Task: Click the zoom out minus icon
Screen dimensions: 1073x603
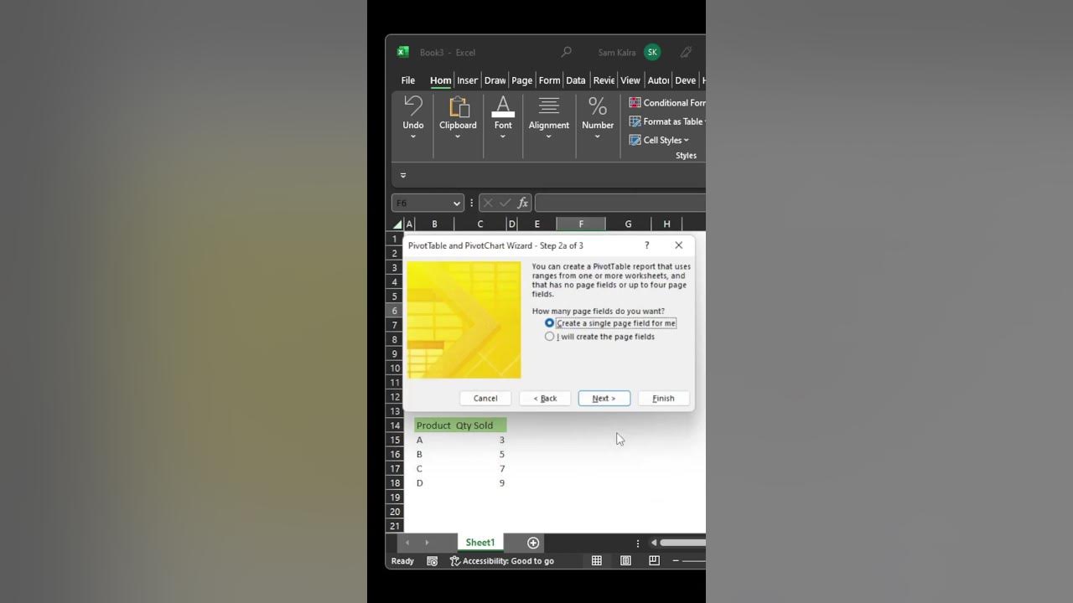Action: [676, 561]
